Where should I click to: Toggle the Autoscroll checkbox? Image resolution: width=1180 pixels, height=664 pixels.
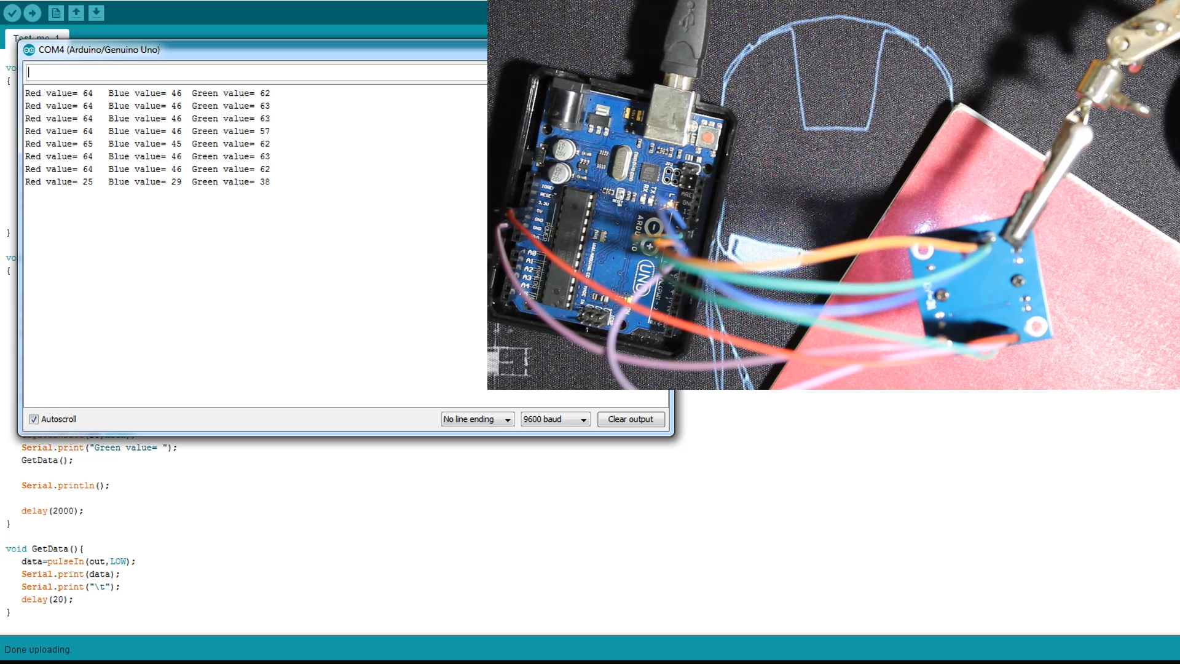tap(34, 419)
